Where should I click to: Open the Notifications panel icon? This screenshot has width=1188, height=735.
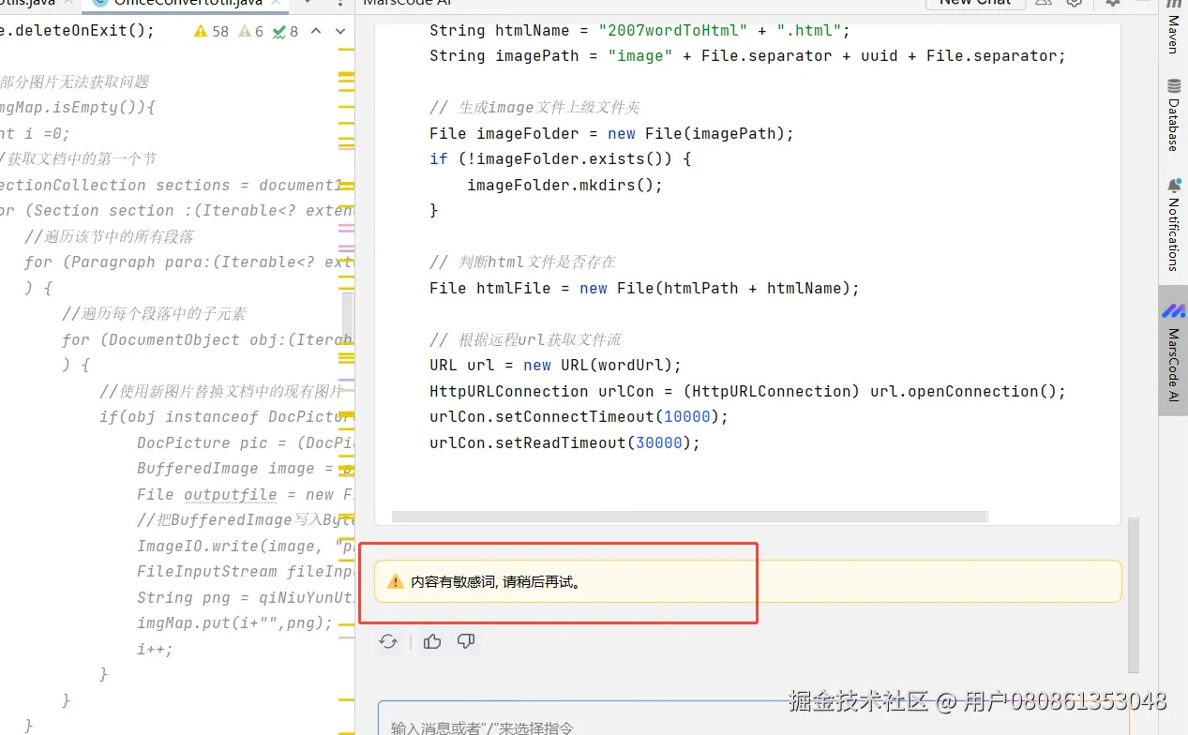tap(1173, 216)
